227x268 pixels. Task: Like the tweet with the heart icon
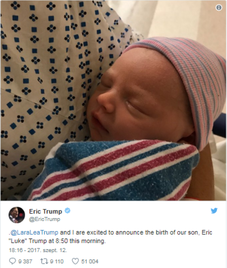coord(75,261)
